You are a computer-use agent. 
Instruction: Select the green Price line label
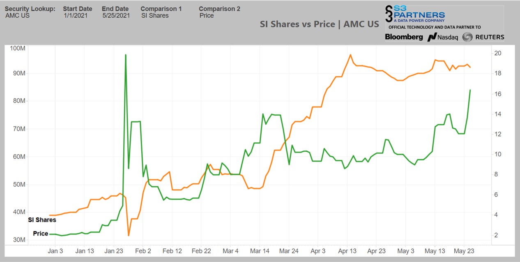pos(40,234)
